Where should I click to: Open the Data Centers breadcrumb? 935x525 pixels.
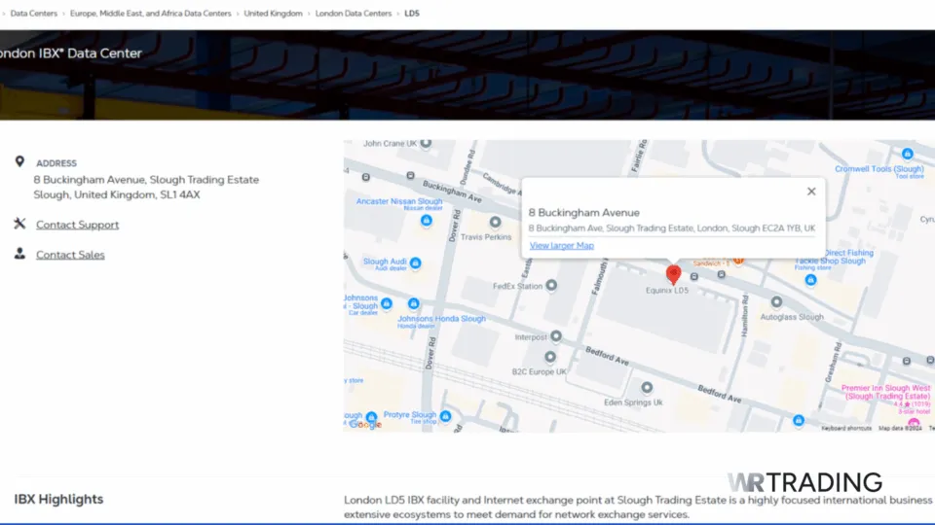(32, 14)
